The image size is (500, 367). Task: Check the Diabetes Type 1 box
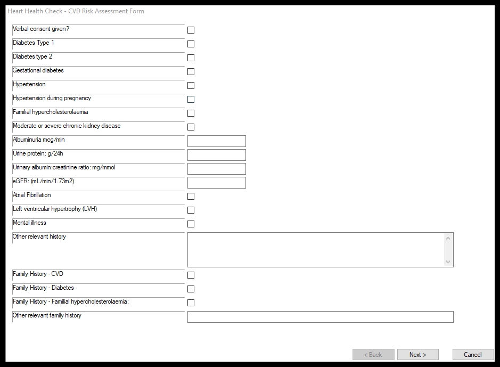point(191,44)
